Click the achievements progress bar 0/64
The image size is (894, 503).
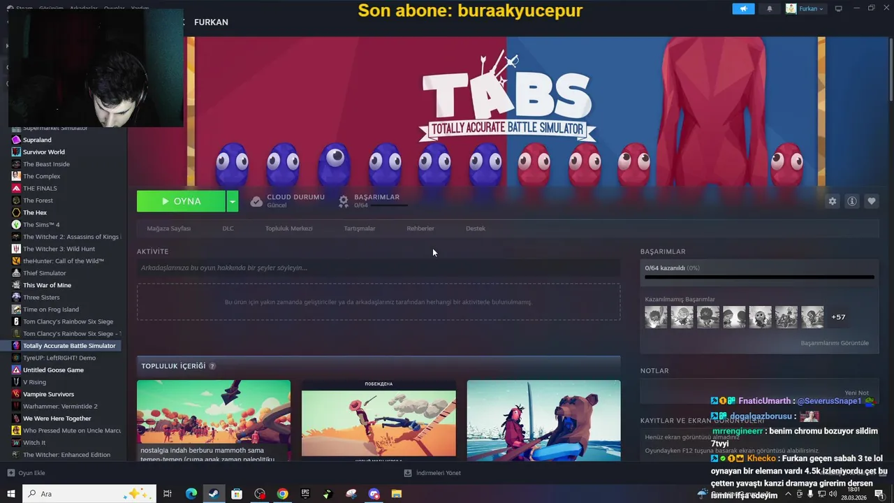click(x=759, y=277)
